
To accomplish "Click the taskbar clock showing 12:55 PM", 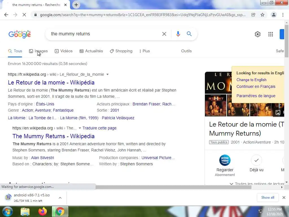I will tap(275, 212).
